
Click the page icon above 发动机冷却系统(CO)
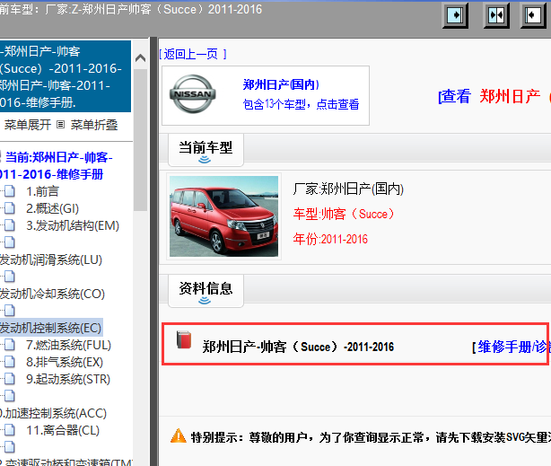tap(10, 277)
